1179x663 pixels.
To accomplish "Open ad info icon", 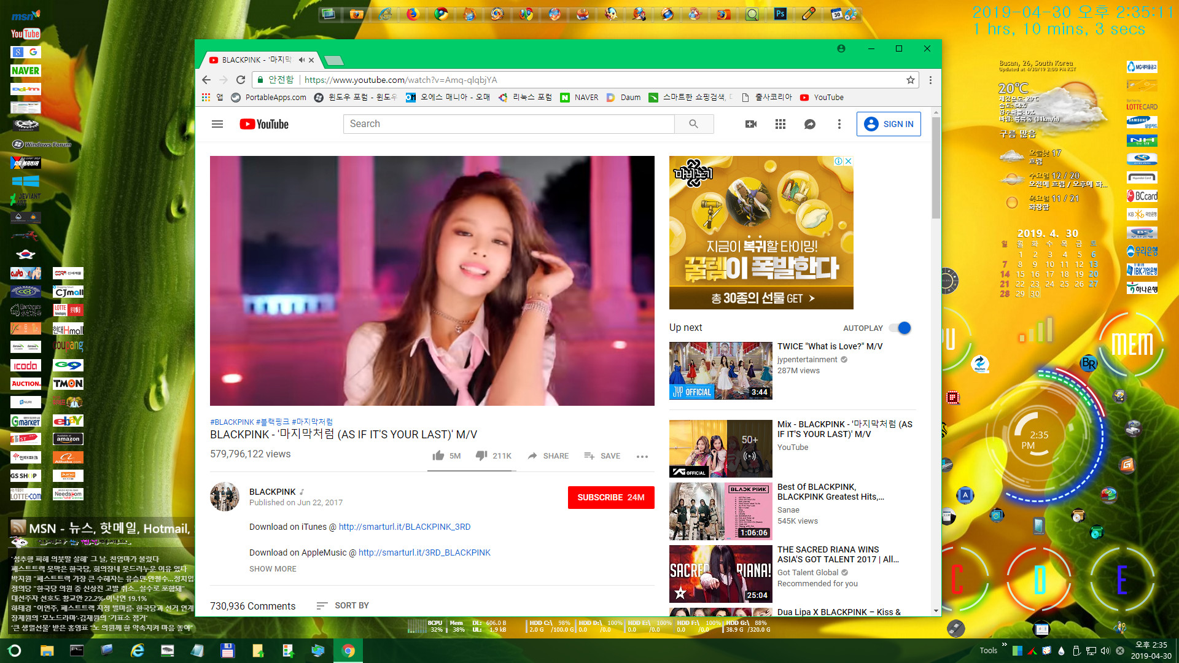I will (x=838, y=161).
